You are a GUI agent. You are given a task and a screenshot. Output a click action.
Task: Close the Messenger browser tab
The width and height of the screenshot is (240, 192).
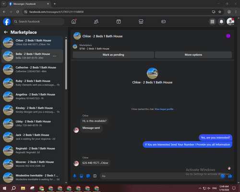(48, 4)
